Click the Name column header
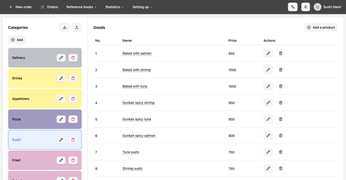 [127, 41]
